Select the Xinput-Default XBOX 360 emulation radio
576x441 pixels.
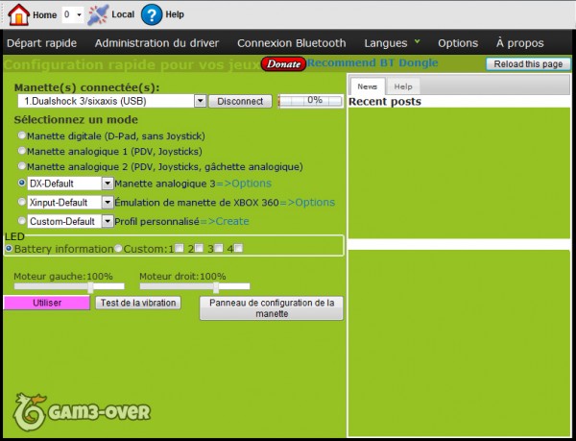[23, 202]
